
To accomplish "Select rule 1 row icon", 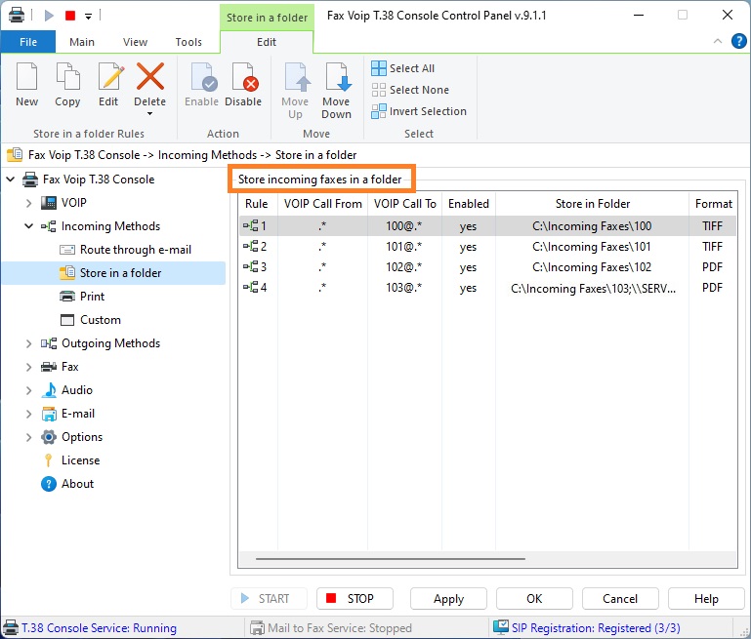I will (x=250, y=225).
